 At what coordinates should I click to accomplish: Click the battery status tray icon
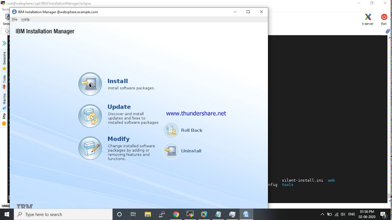330,215
